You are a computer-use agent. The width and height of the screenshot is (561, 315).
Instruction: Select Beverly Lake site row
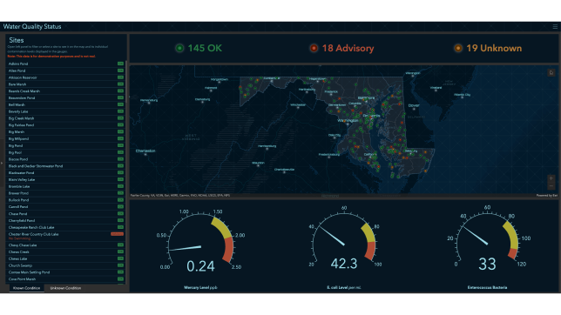pos(66,111)
